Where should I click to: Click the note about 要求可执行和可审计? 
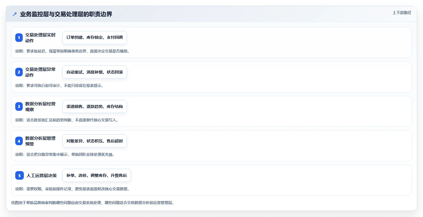coord(59,86)
